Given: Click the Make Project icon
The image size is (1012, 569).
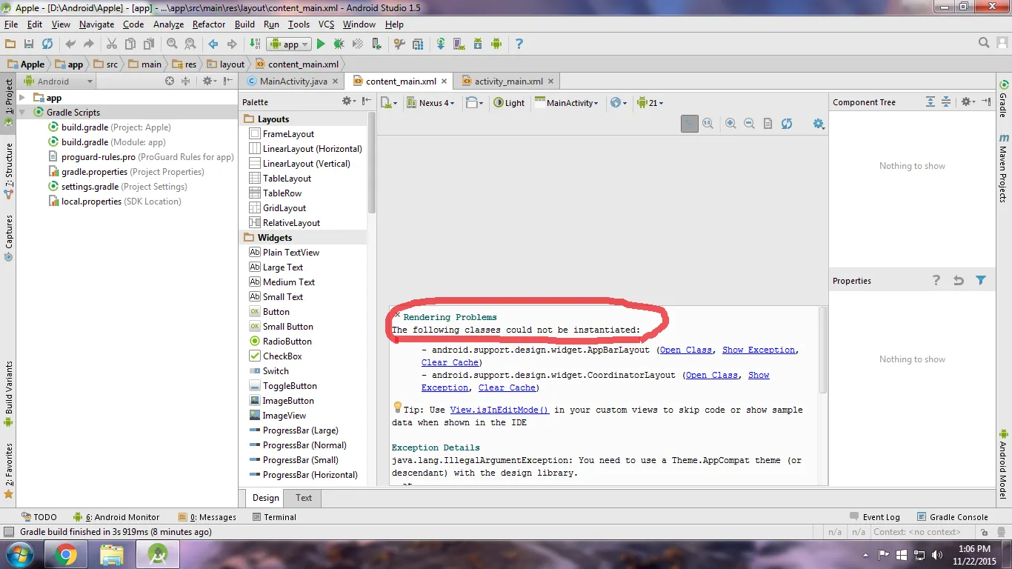Looking at the screenshot, I should click(x=256, y=44).
